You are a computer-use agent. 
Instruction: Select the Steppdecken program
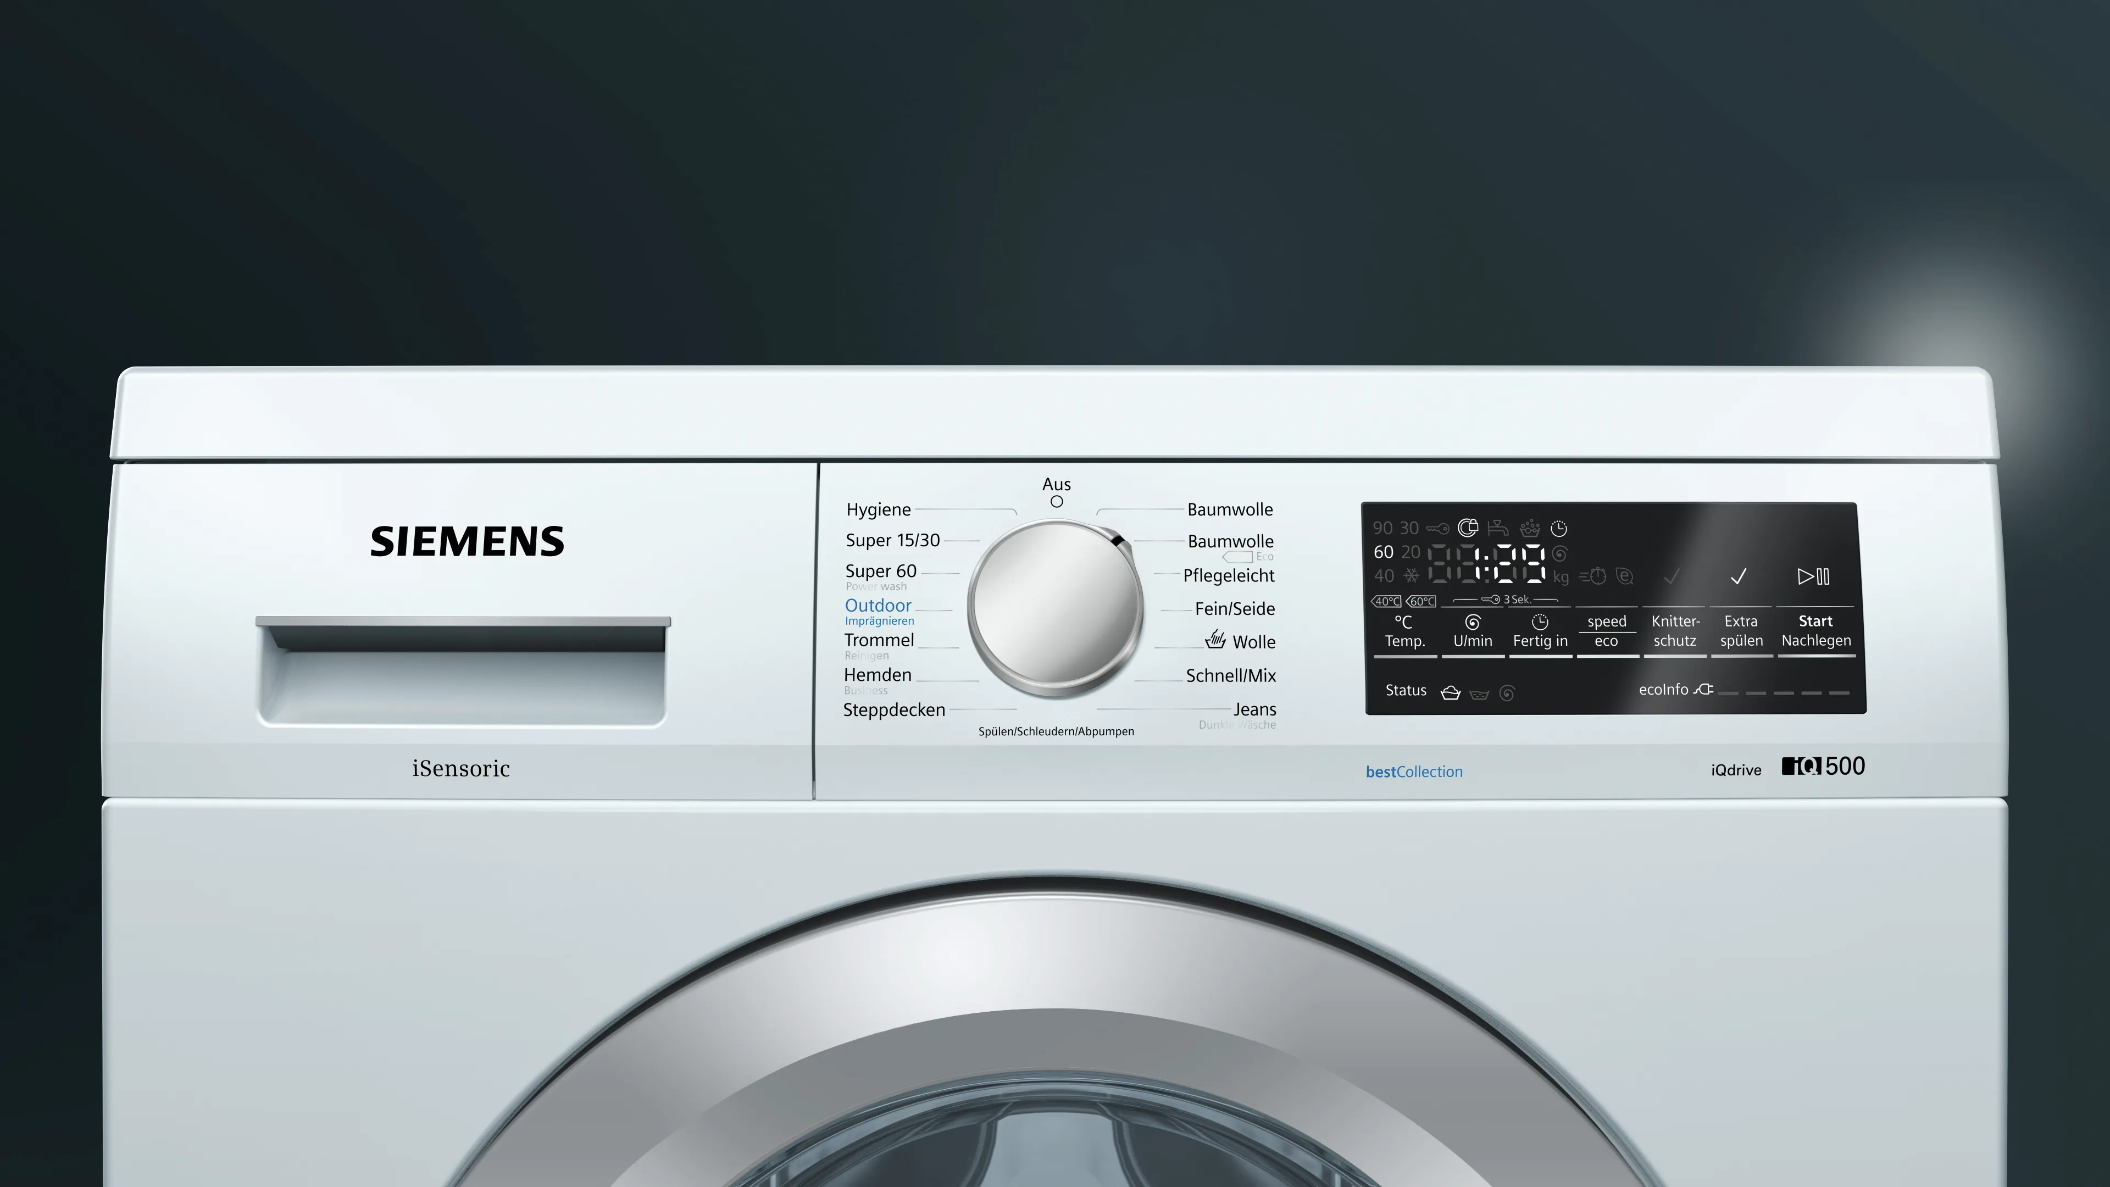893,710
